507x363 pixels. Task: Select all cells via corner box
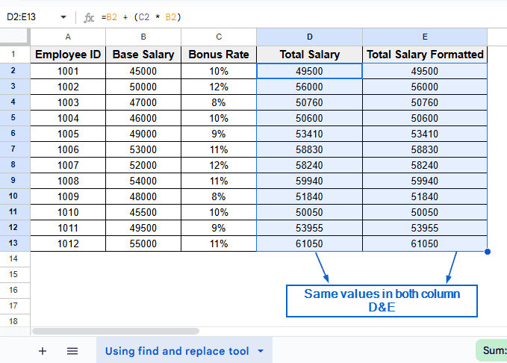point(15,37)
